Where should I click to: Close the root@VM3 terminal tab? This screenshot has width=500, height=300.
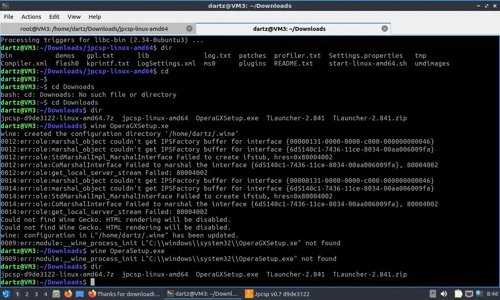(x=189, y=29)
